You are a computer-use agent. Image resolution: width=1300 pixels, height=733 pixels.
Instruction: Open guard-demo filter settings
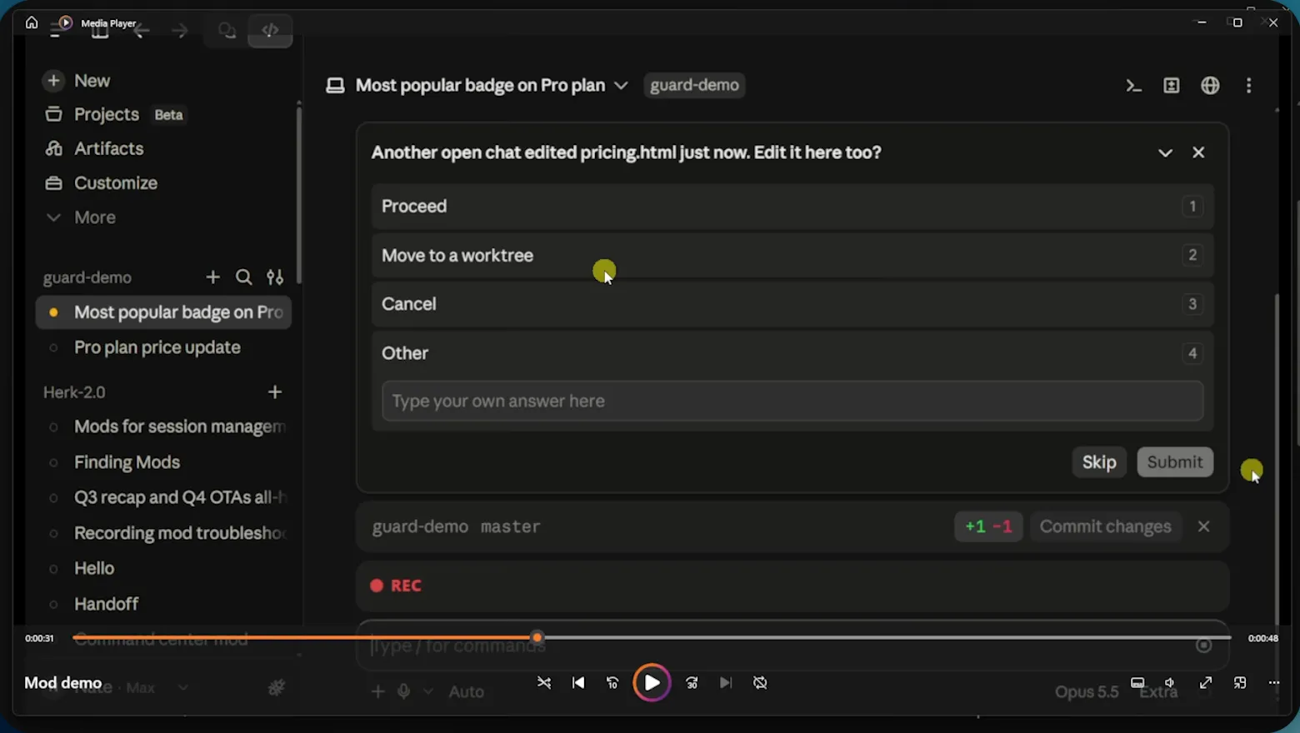[275, 277]
